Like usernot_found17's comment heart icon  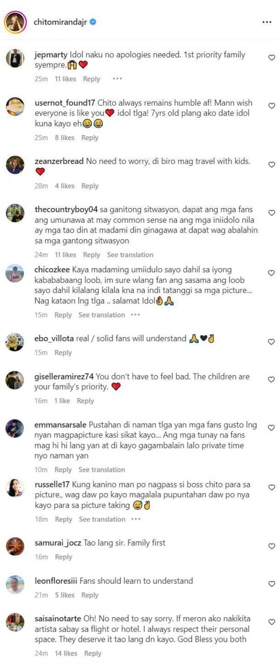click(x=272, y=106)
